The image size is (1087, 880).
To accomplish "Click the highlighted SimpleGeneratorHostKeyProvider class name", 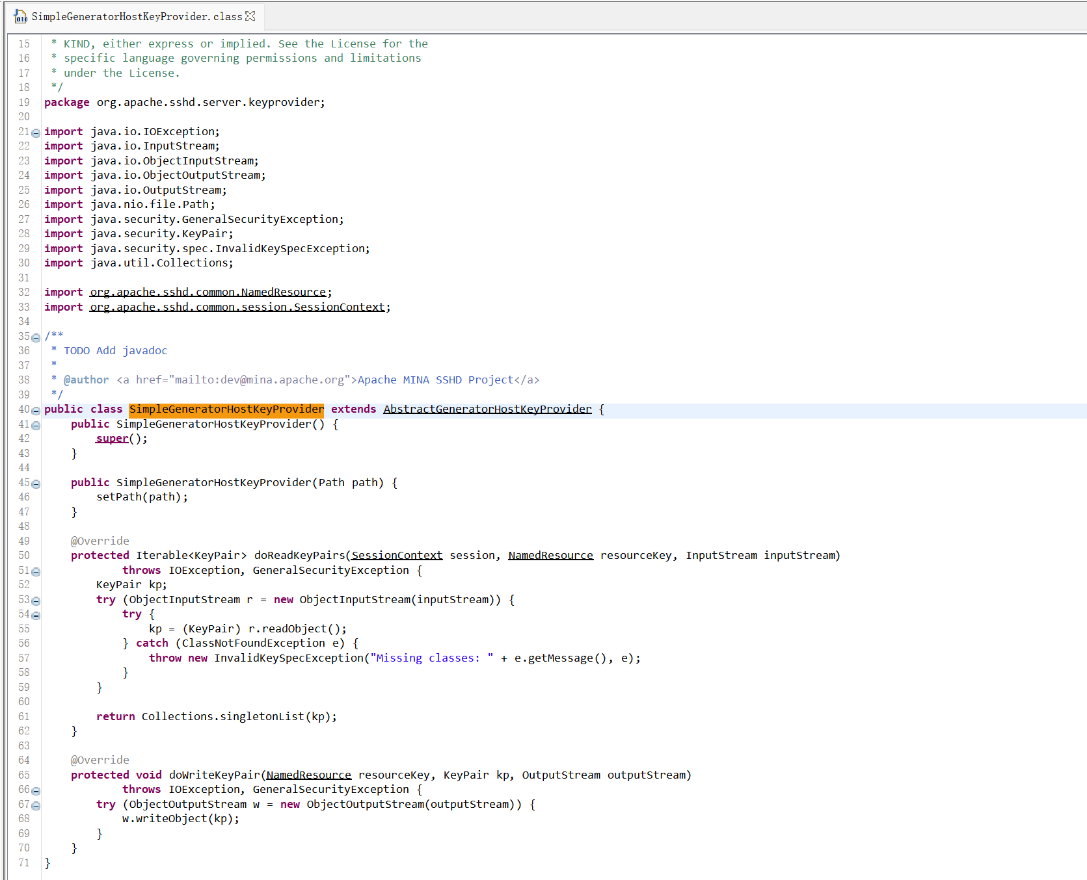I will (x=226, y=409).
